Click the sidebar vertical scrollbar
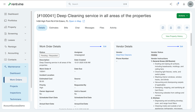 coord(31,49)
